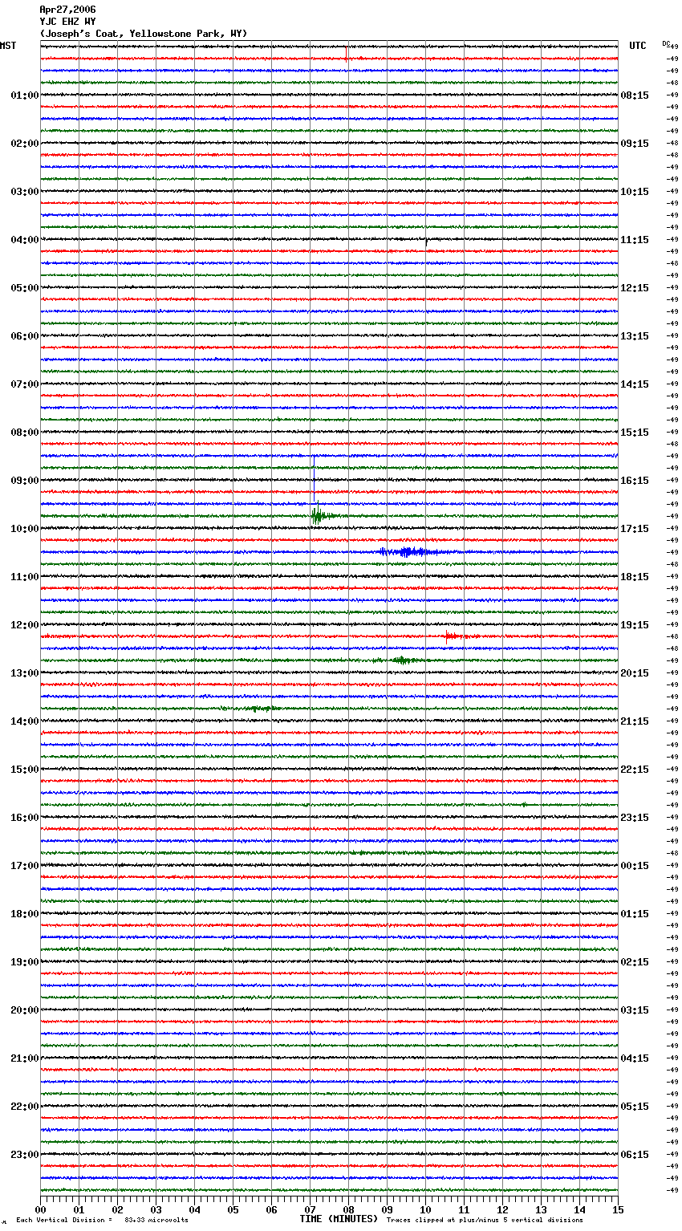The width and height of the screenshot is (682, 1231).
Task: Click the TIME (MINUTES) axis title
Action: coord(339,1219)
